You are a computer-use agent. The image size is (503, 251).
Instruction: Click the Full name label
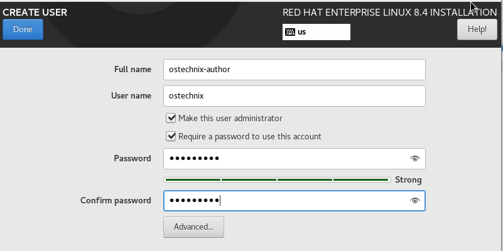133,69
